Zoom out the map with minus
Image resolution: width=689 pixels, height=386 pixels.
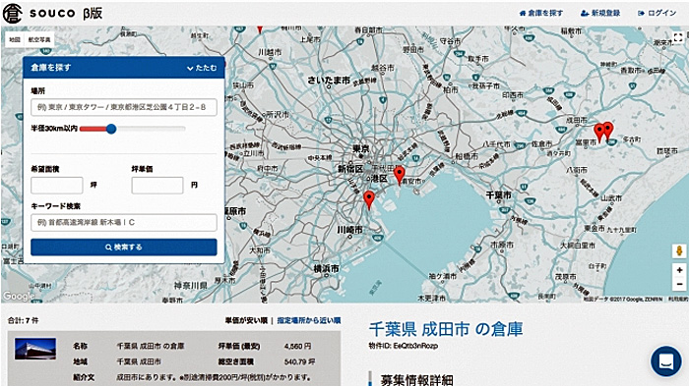[x=679, y=284]
